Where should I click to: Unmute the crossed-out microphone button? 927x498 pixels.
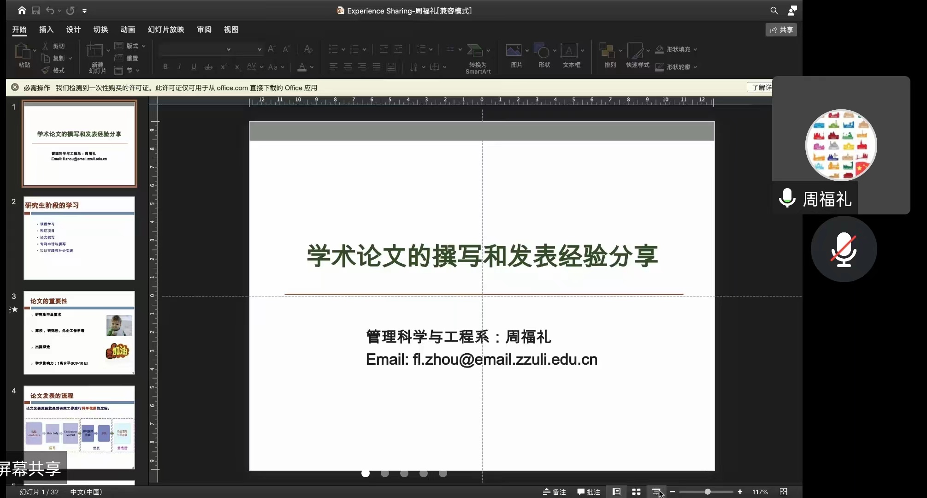coord(844,249)
